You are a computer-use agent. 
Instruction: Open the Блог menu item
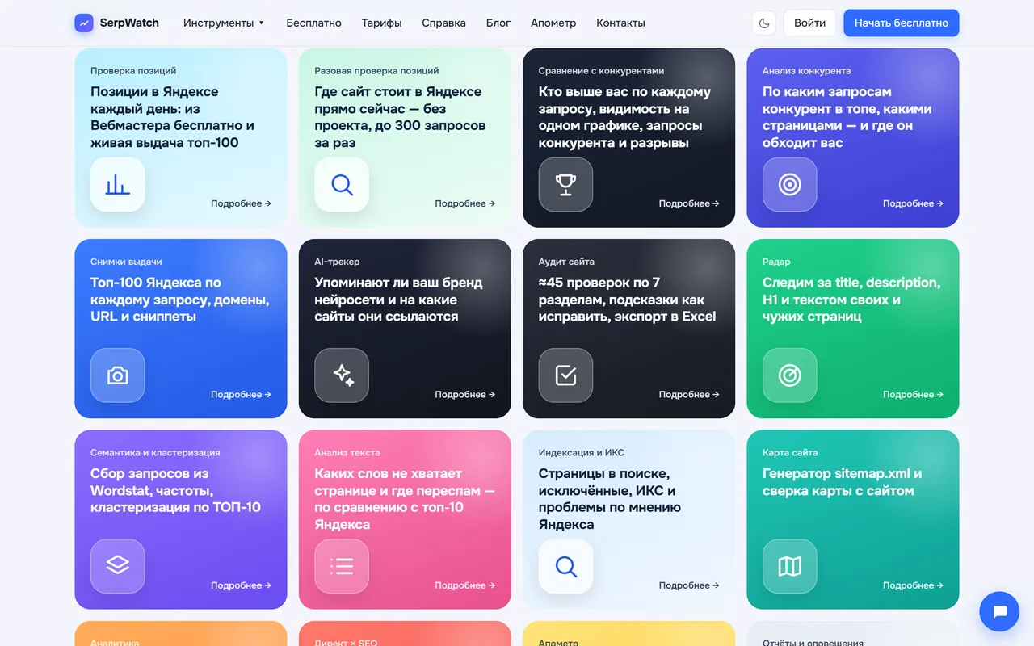[498, 23]
